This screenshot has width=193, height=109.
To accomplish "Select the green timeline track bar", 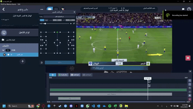I will pos(118,90).
